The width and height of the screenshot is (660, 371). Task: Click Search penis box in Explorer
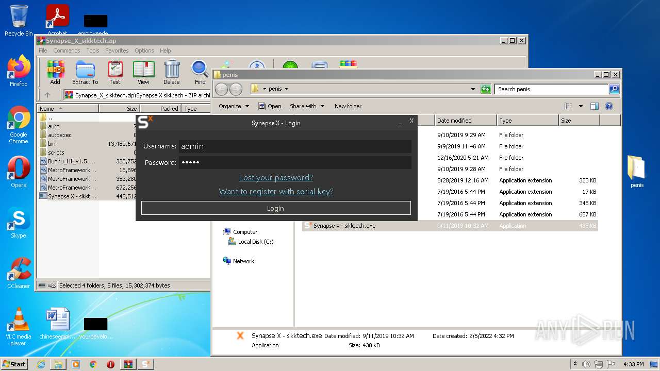(551, 89)
